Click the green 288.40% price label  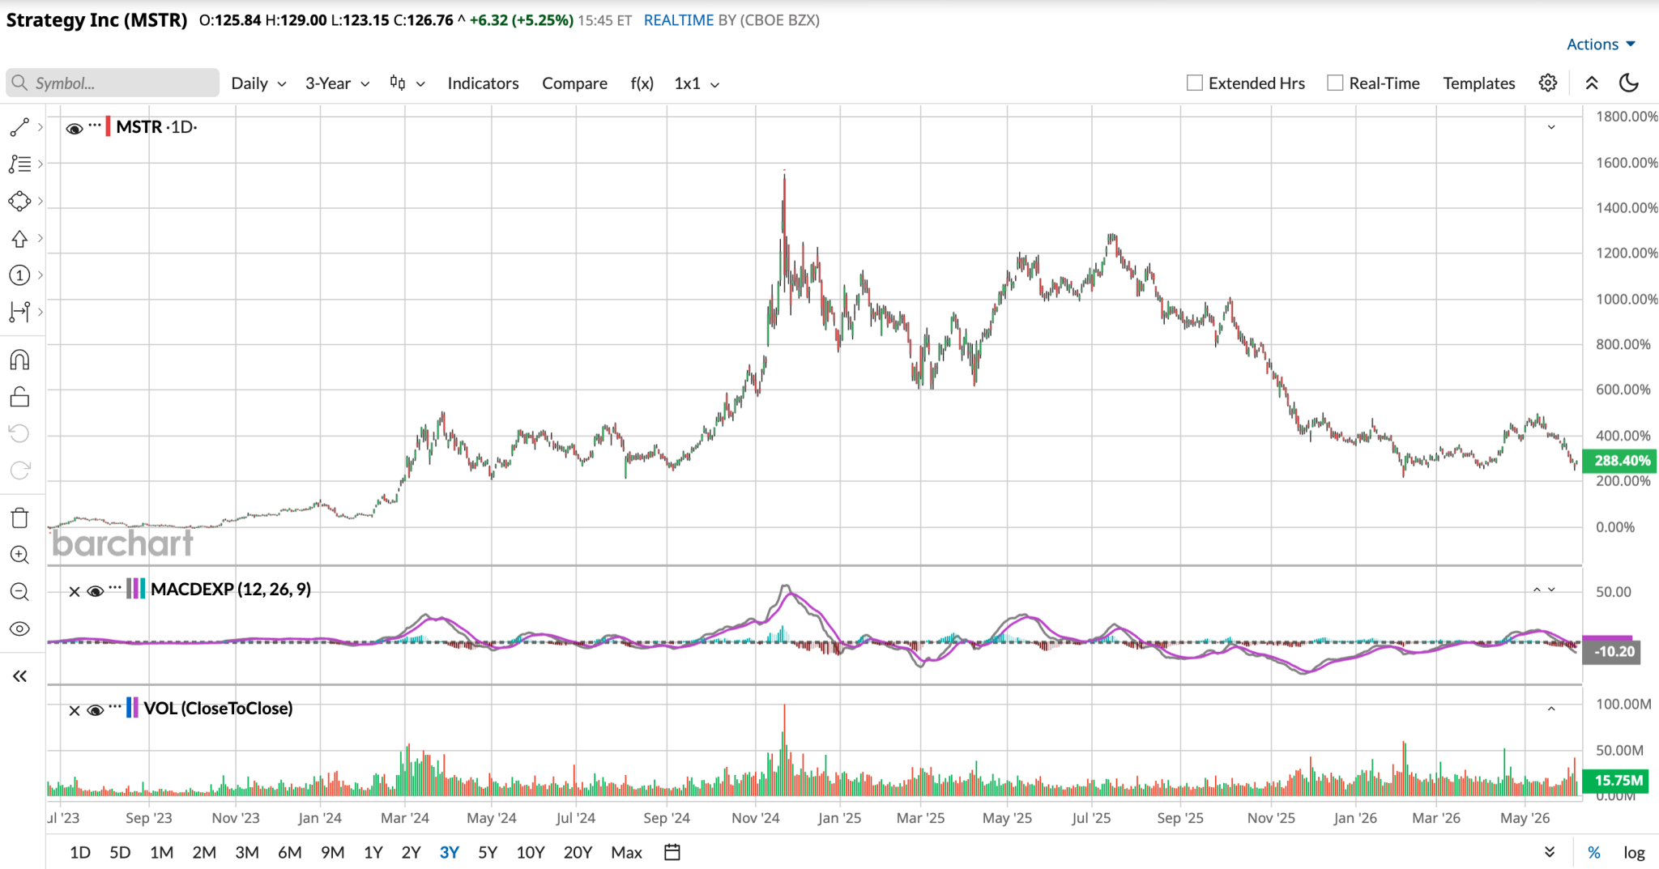(1620, 461)
